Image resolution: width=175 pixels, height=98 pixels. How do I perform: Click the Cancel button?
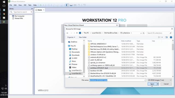pos(166,84)
